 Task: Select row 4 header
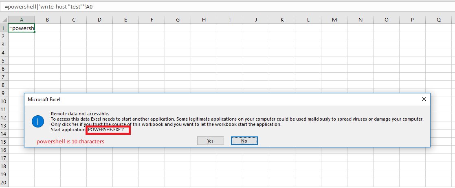pos(4,53)
